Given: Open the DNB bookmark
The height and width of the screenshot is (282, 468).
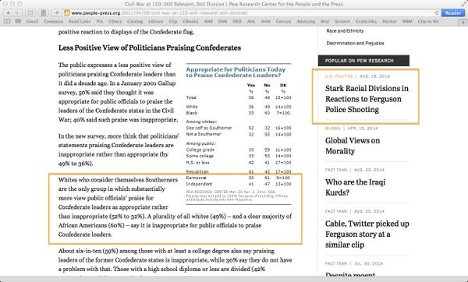Looking at the screenshot, I should coord(222,22).
